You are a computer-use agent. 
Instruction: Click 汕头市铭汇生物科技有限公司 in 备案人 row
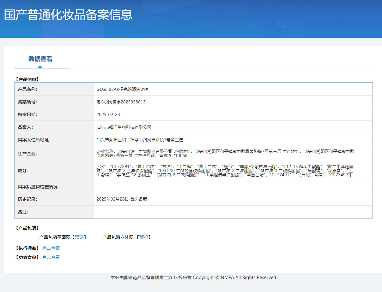[124, 127]
